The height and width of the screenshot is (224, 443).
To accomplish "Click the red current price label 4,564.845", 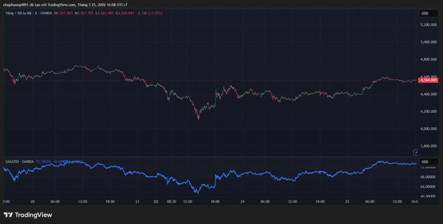I will click(x=428, y=80).
